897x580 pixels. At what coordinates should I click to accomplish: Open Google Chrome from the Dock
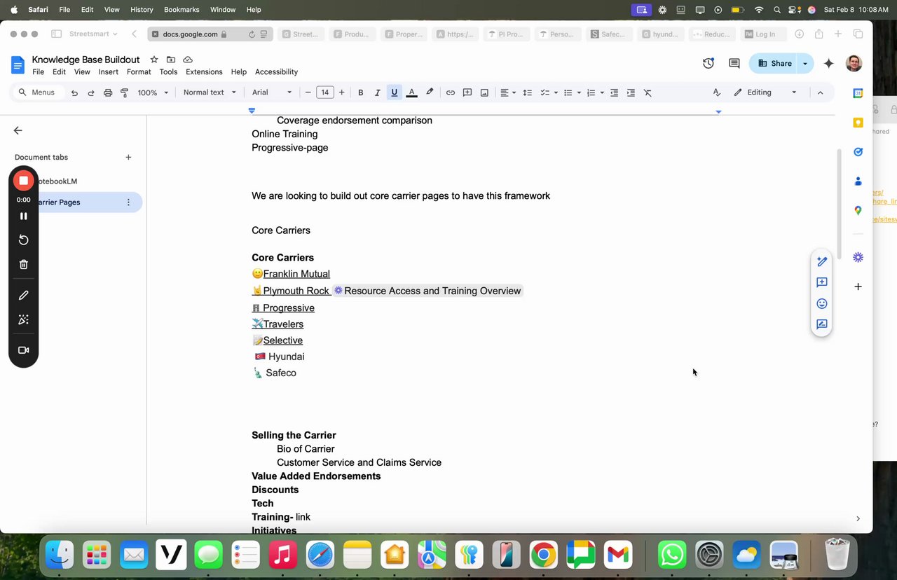click(543, 556)
